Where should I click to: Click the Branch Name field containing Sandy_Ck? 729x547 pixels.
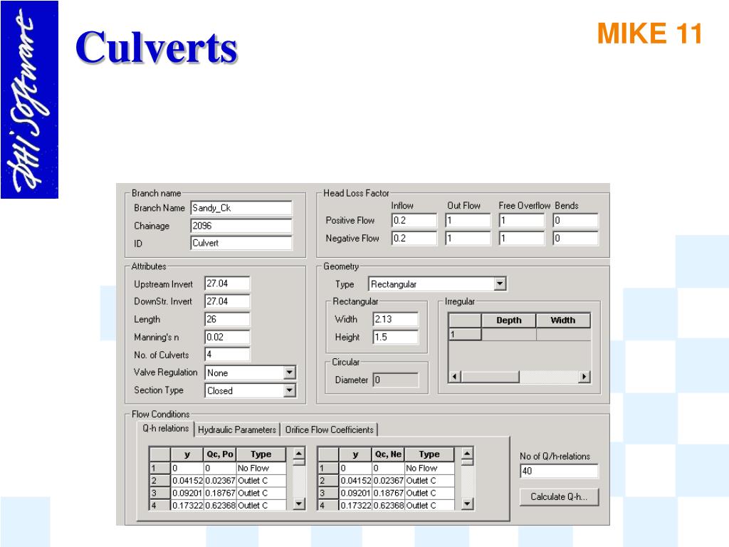click(x=241, y=208)
